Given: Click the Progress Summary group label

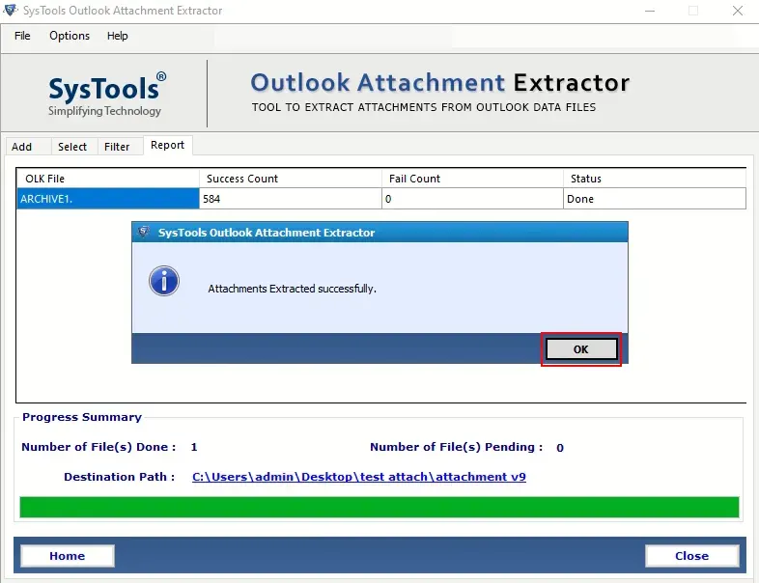Looking at the screenshot, I should tap(82, 417).
